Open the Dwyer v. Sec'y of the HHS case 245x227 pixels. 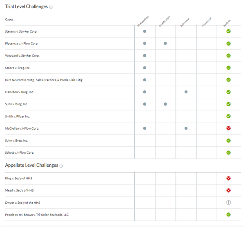point(22,203)
